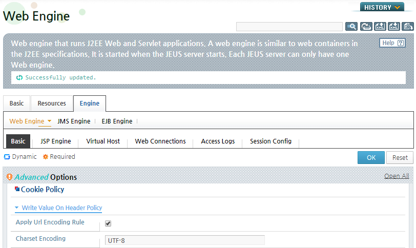Click the Web Engine page title
Viewport: 416px width, 248px height.
click(36, 16)
